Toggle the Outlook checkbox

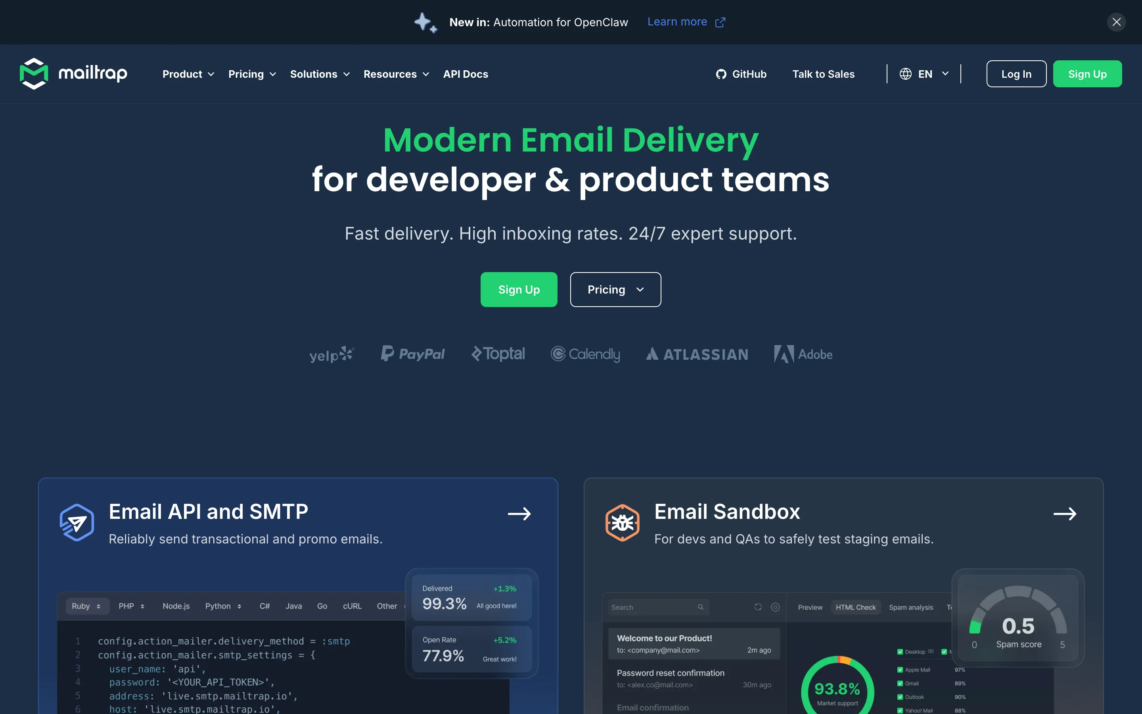(x=900, y=697)
